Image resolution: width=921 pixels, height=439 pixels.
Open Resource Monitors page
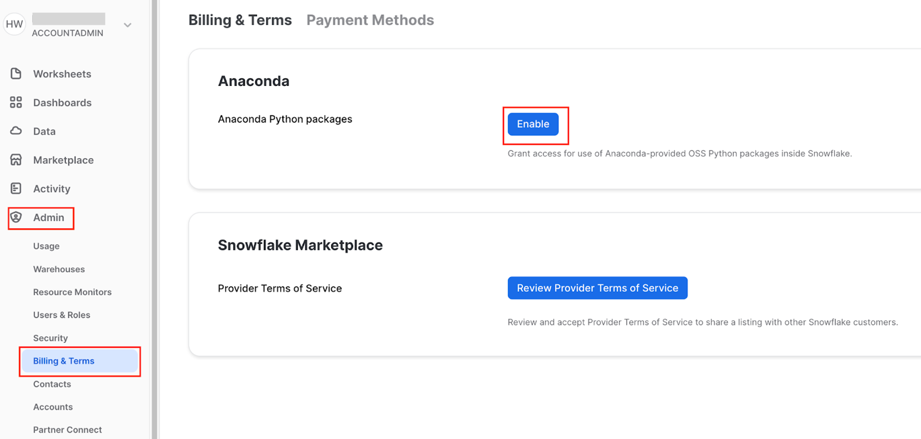pyautogui.click(x=72, y=292)
